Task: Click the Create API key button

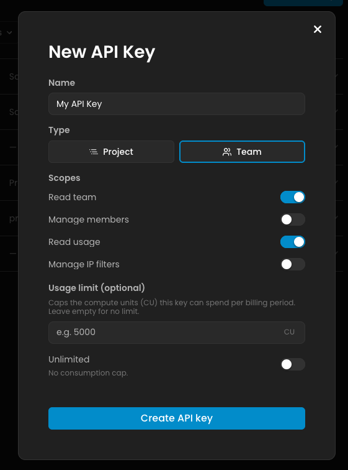Action: pos(177,418)
